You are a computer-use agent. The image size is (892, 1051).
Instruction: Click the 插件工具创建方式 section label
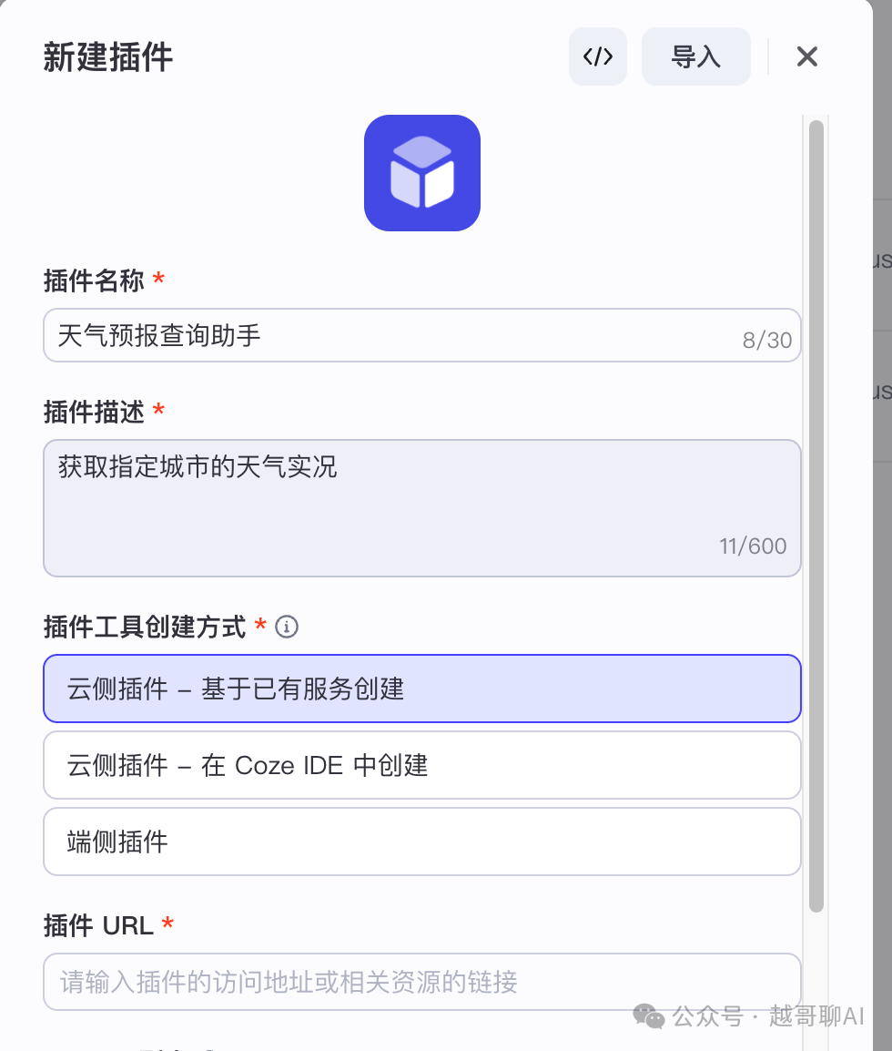pos(145,627)
